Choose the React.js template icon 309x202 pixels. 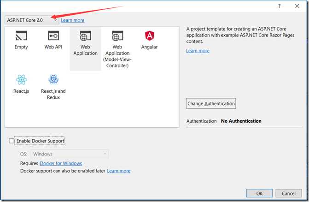(21, 80)
